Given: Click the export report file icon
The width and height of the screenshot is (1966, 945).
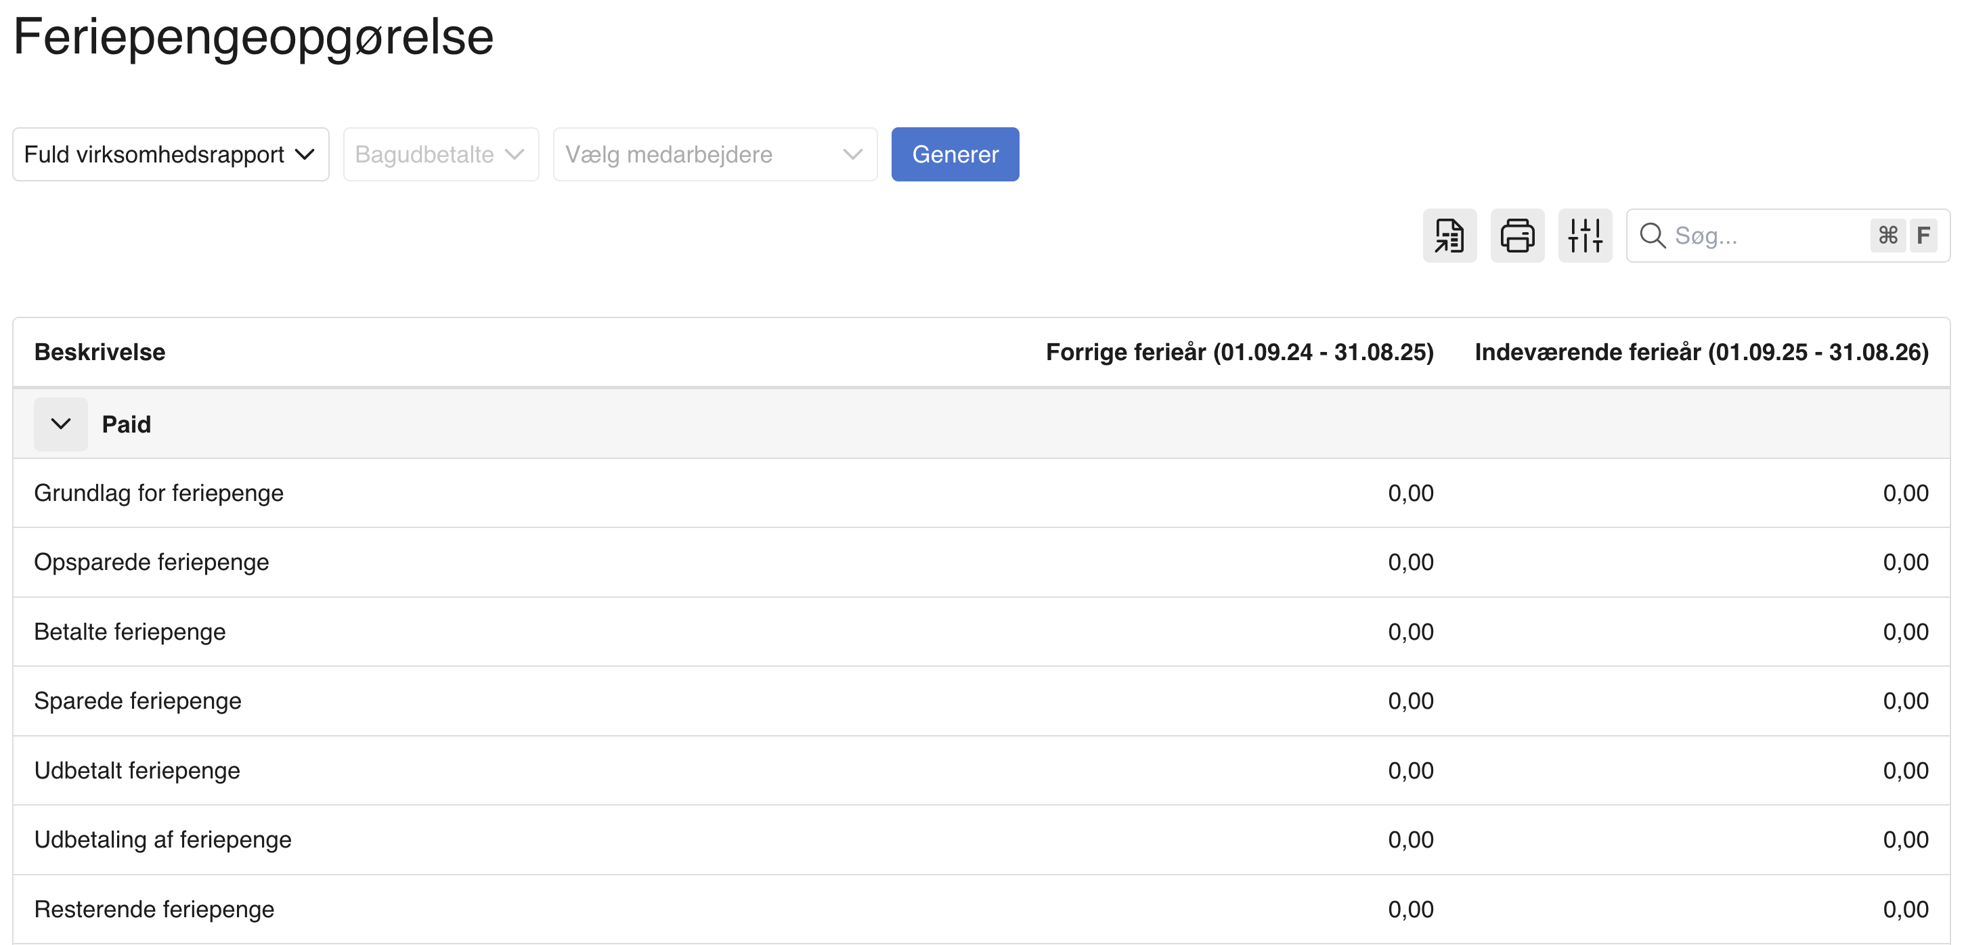Looking at the screenshot, I should (x=1449, y=235).
